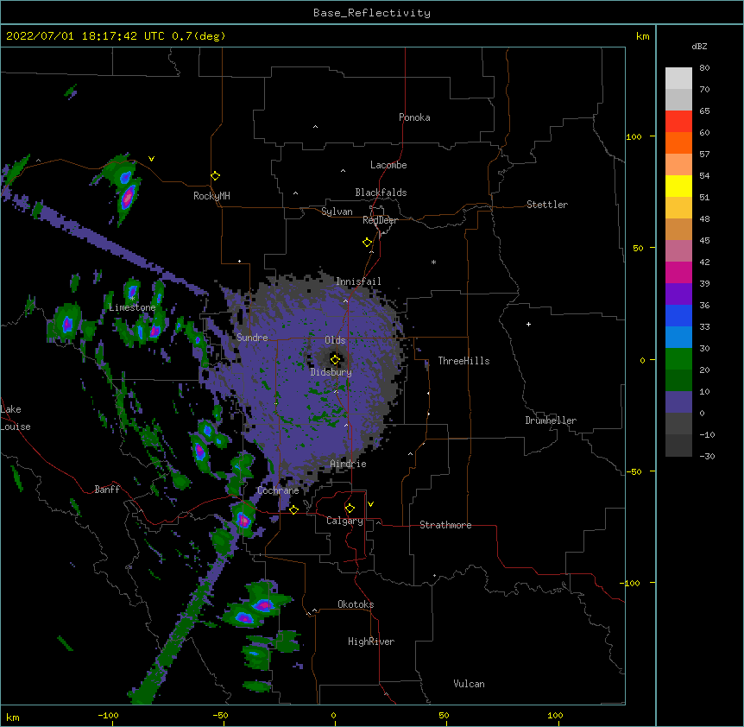The height and width of the screenshot is (727, 744).
Task: Click the 100 tick label on bottom axis
Action: click(555, 715)
